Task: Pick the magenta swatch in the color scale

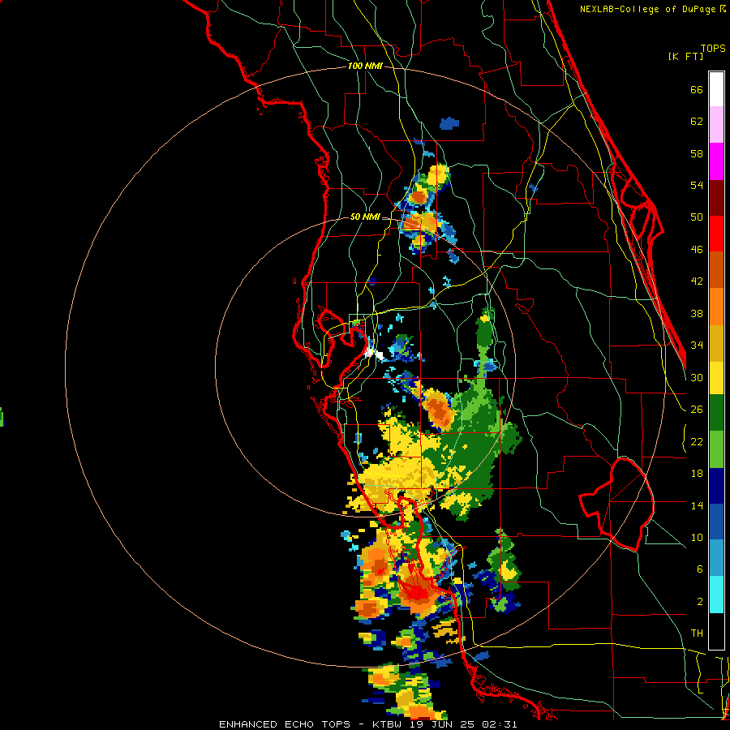Action: coord(716,161)
